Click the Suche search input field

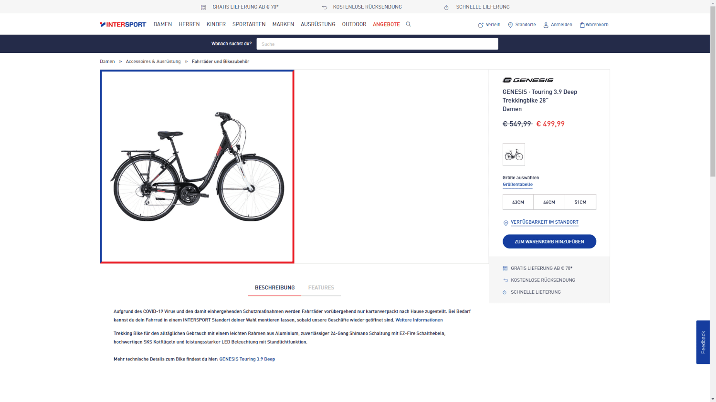pyautogui.click(x=377, y=44)
